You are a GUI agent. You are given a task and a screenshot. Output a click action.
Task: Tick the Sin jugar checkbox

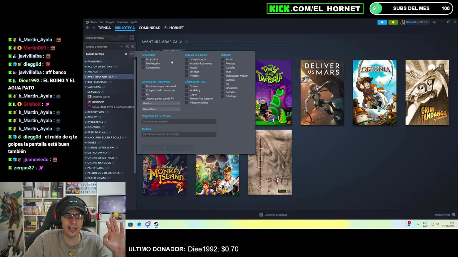pyautogui.click(x=187, y=72)
